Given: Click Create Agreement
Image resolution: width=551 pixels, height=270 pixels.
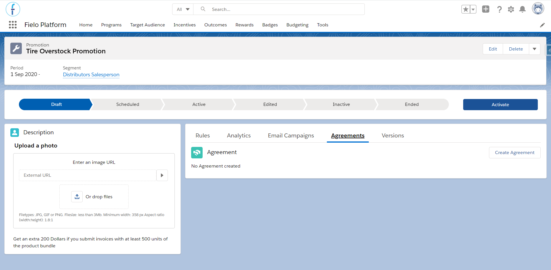Looking at the screenshot, I should pos(515,153).
